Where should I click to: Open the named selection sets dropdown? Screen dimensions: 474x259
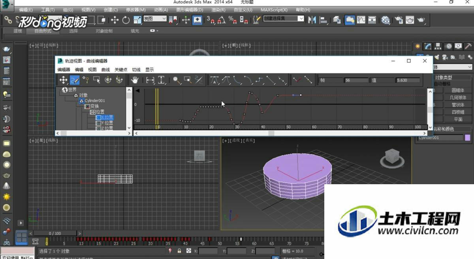pos(284,18)
